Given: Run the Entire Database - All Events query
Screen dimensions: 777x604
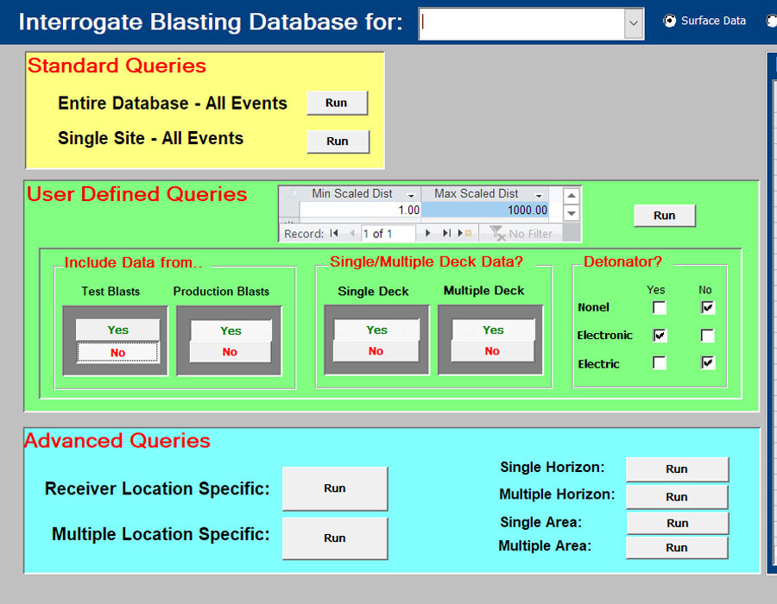Looking at the screenshot, I should point(337,102).
